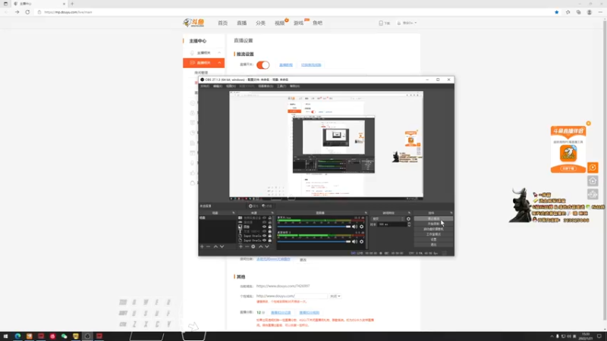Move source down with Sources down arrow
The image size is (607, 341).
(267, 247)
